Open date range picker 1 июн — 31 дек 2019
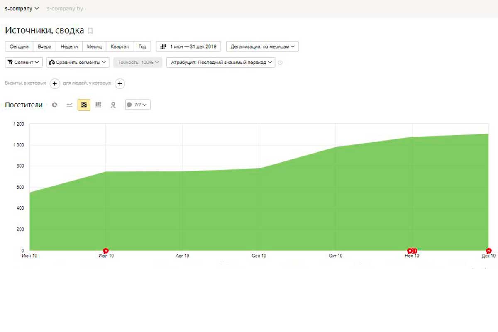The width and height of the screenshot is (498, 332). click(x=189, y=46)
